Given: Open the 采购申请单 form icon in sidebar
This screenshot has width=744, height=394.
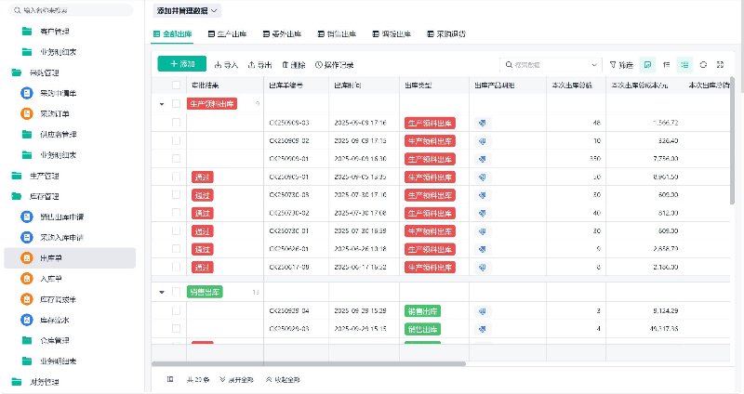Looking at the screenshot, I should point(27,93).
